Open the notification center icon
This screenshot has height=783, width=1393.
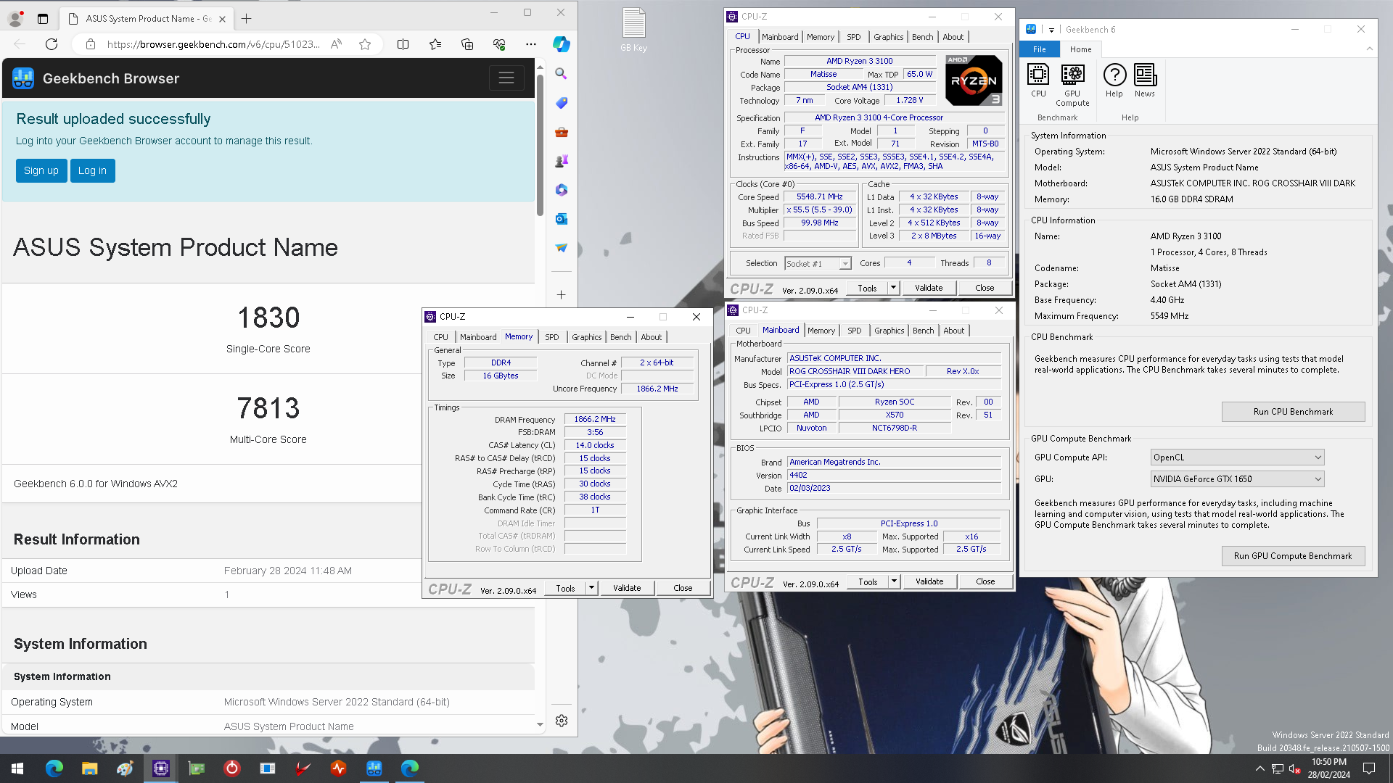(x=1369, y=768)
